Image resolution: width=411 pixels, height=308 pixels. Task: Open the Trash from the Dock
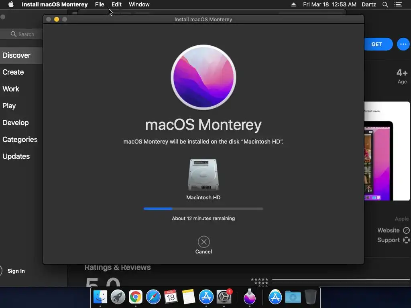pos(311,297)
